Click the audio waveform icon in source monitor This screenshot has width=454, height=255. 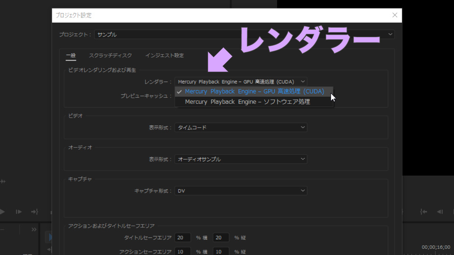coord(2,181)
